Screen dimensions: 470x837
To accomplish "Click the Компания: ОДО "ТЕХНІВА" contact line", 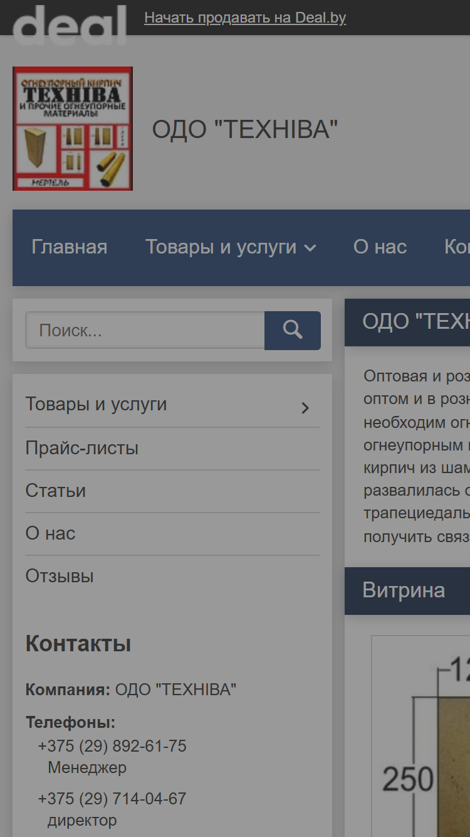I will pyautogui.click(x=131, y=690).
